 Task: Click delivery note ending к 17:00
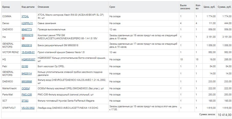point(143,108)
